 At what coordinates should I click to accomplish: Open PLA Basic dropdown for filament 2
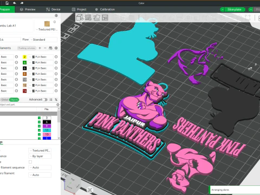[x=41, y=57]
